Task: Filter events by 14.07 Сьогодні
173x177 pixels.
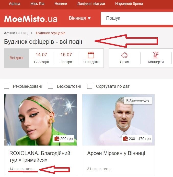Action: coord(41,58)
